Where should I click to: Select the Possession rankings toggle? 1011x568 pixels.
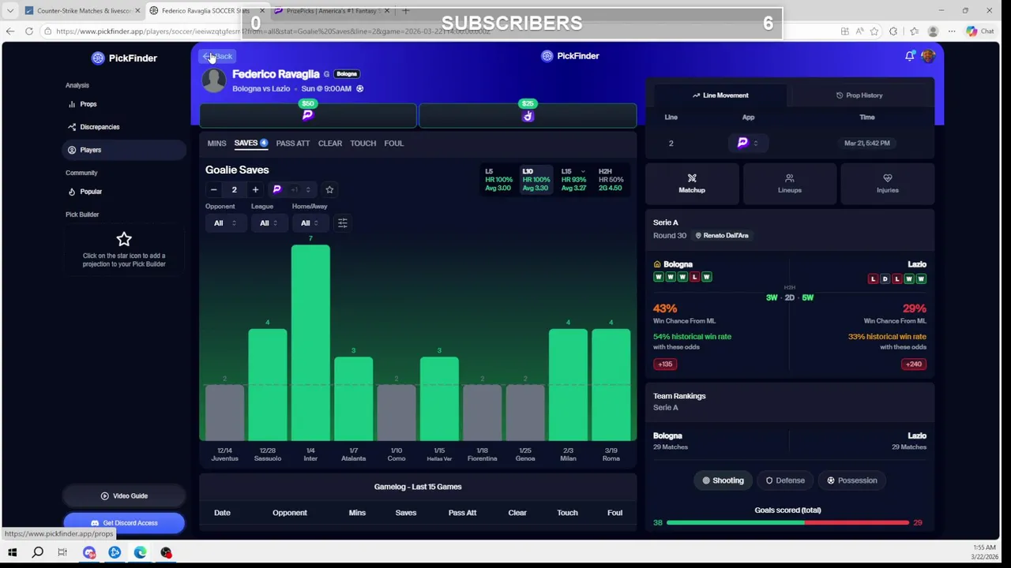852,480
